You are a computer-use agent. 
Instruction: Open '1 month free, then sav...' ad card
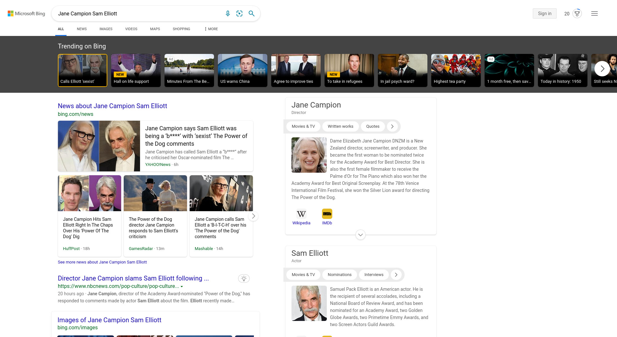coord(509,70)
